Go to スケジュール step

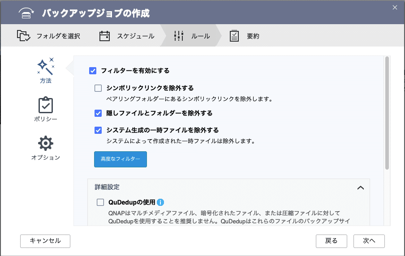[127, 36]
